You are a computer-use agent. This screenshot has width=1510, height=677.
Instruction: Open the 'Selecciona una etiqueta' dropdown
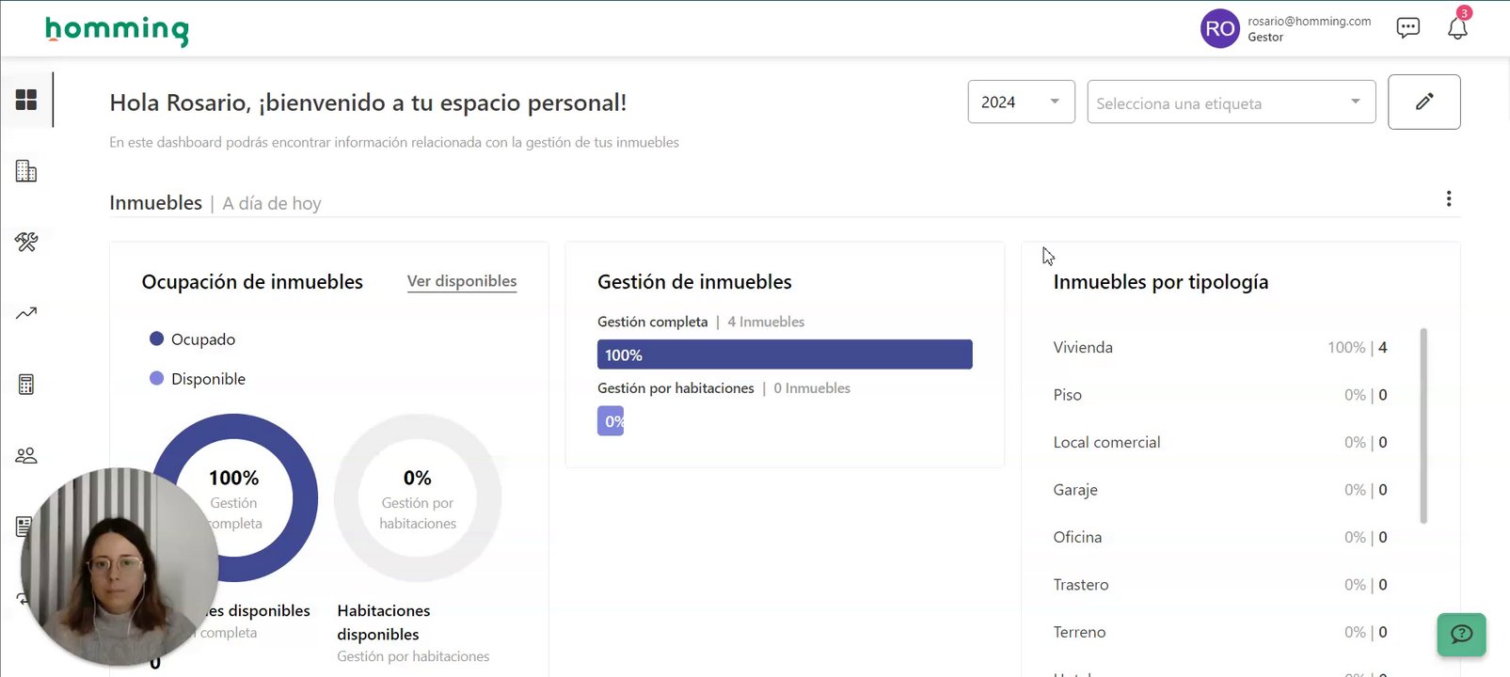pos(1231,102)
